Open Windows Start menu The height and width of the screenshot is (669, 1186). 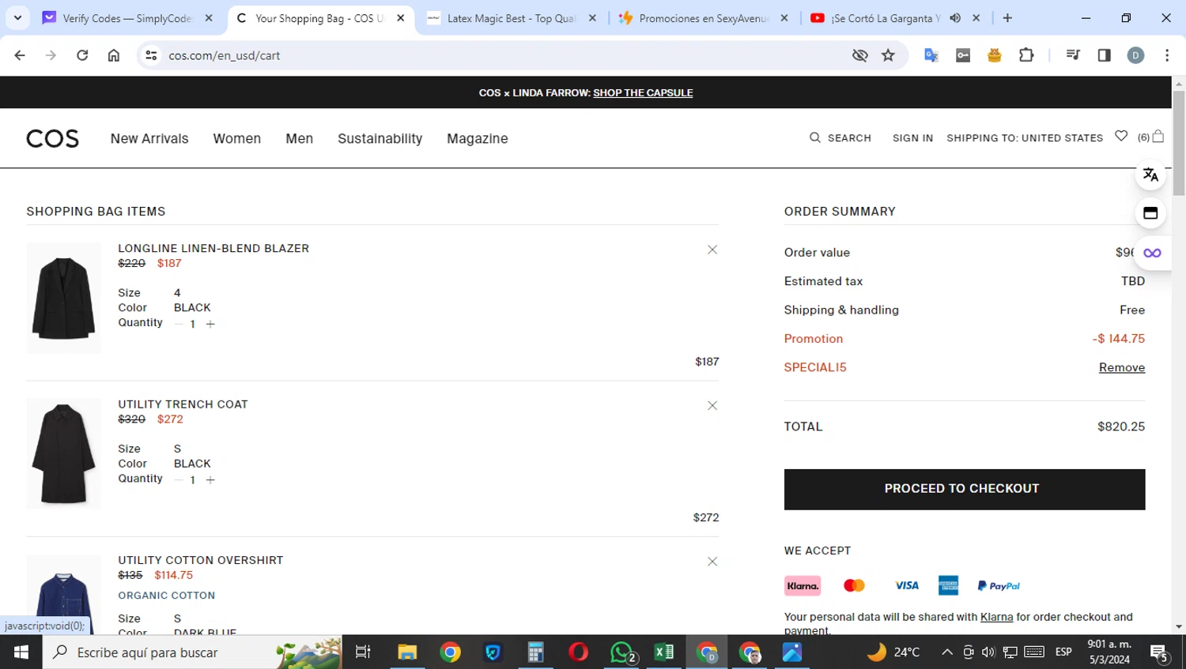pyautogui.click(x=21, y=652)
